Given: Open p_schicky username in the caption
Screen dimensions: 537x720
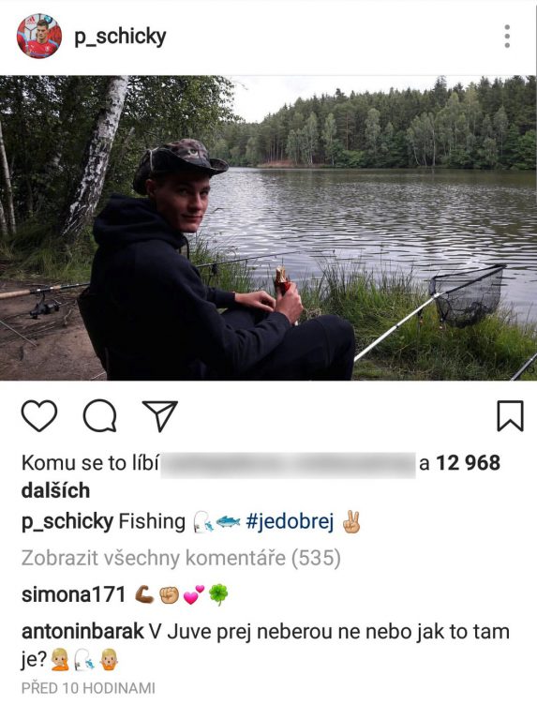Looking at the screenshot, I should click(67, 522).
